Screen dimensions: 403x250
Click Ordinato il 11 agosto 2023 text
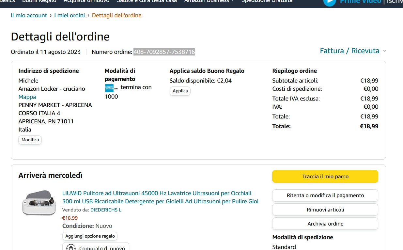(x=46, y=52)
